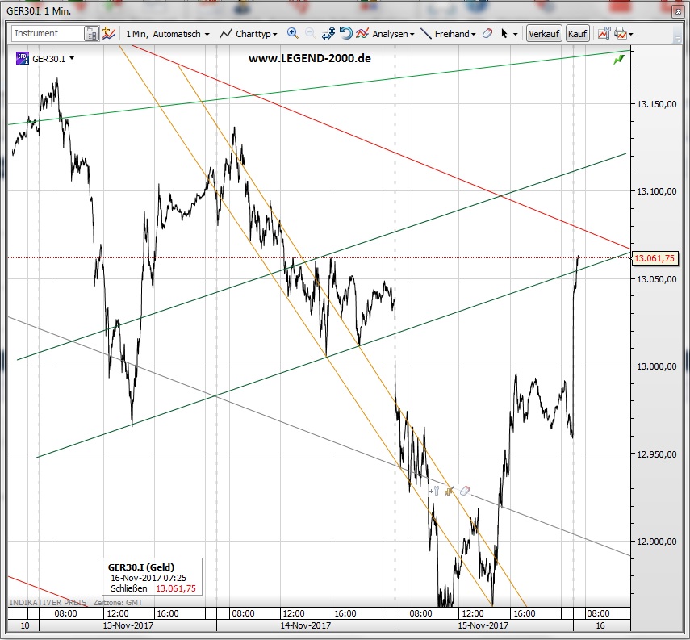Click the Instrument search input field
Image resolution: width=690 pixels, height=640 pixels.
click(x=48, y=33)
